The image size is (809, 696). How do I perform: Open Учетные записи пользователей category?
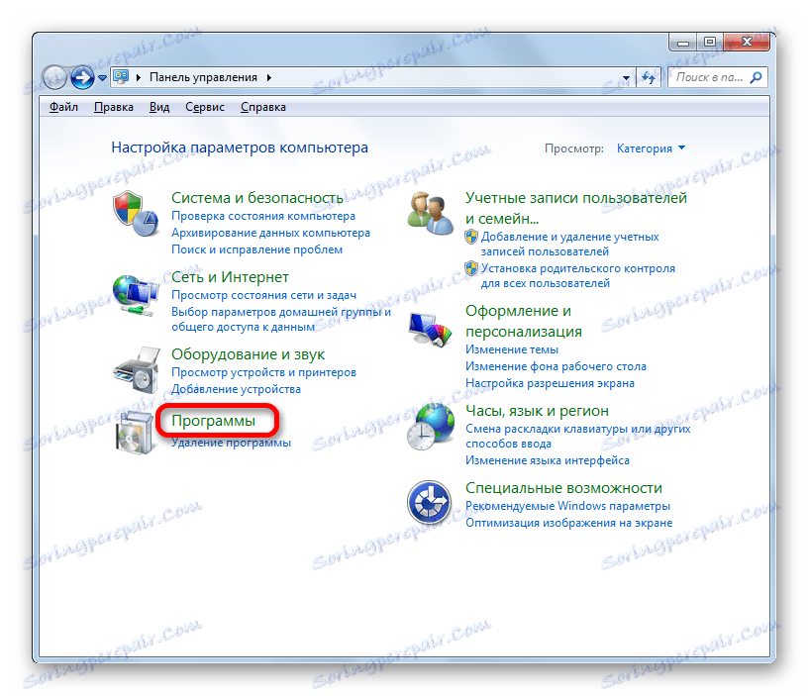point(575,208)
